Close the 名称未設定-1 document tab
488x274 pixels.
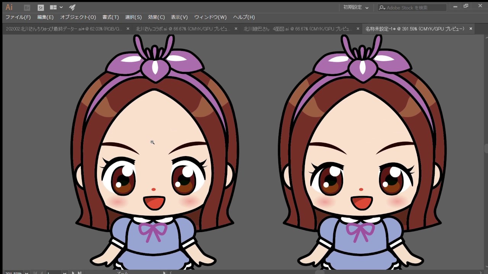pos(471,29)
